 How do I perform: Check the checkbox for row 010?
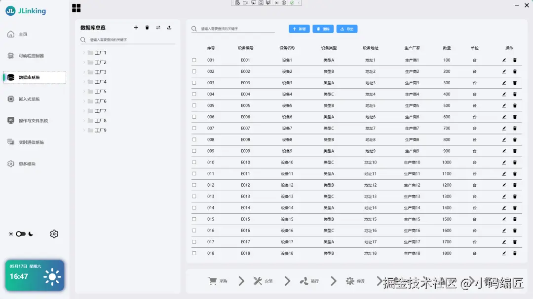[x=194, y=162]
